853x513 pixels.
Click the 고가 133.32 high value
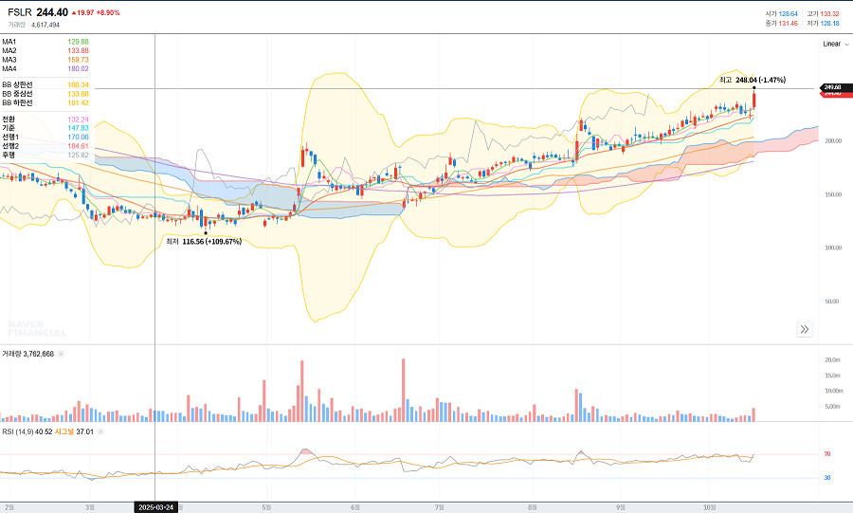click(823, 14)
